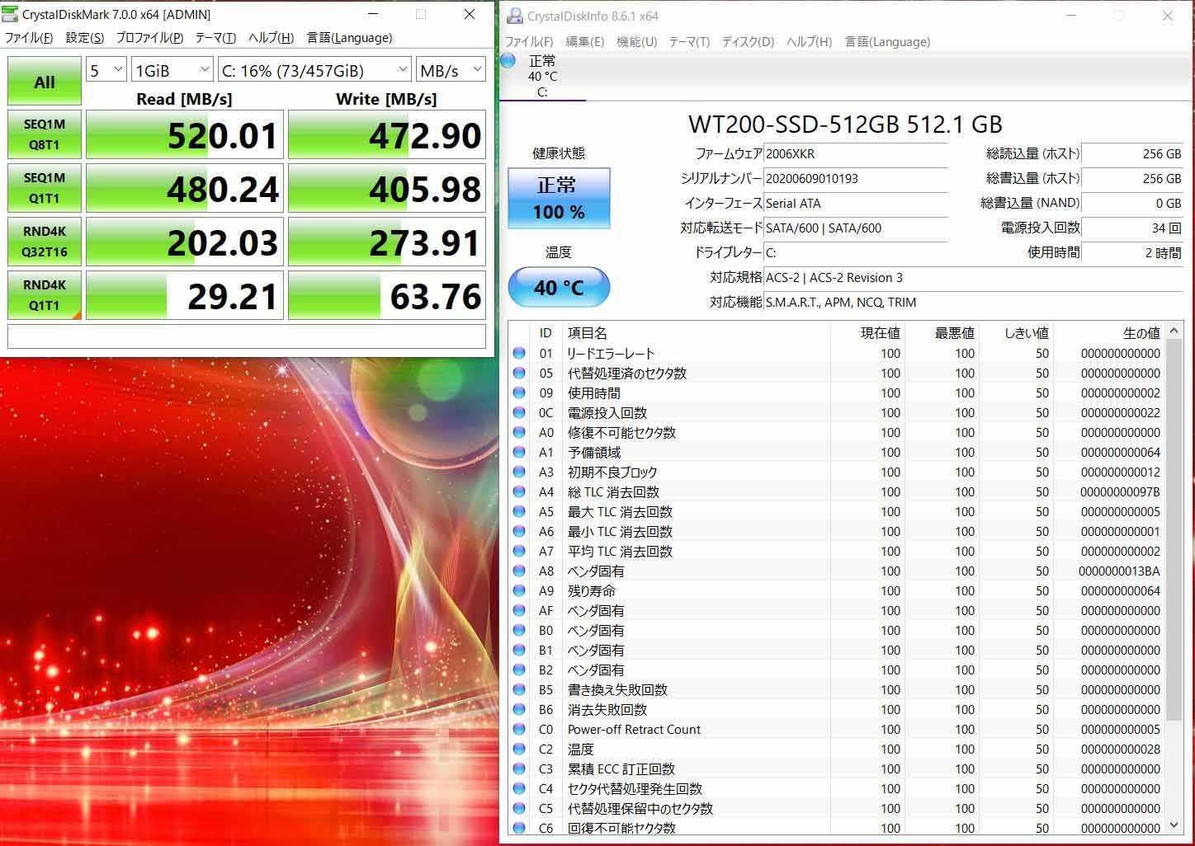This screenshot has width=1195, height=846.
Task: Click the 520.01 read result bar
Action: coord(185,134)
